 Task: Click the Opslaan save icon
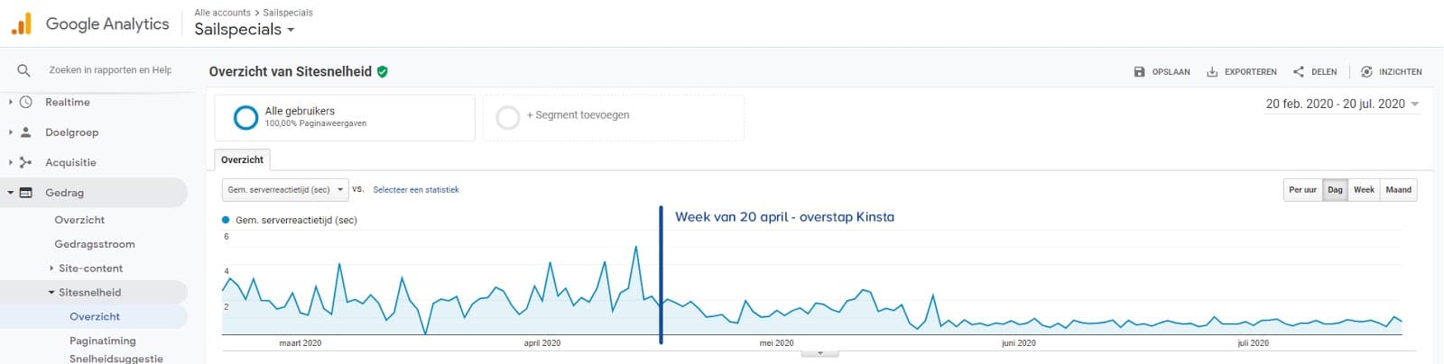click(1139, 72)
